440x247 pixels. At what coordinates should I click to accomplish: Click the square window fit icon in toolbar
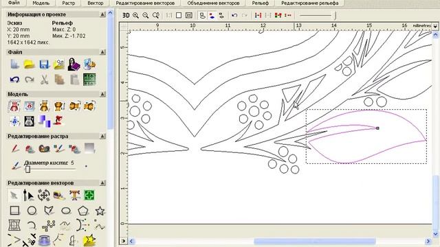tap(179, 15)
